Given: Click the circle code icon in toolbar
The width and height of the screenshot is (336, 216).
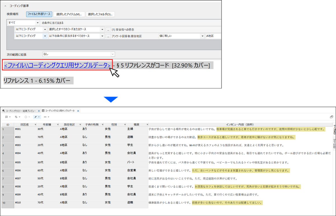Looking at the screenshot, I should (x=26, y=117).
